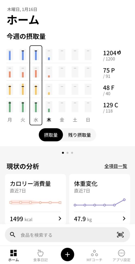Screen dimensions: 135x264
Task: Open the 食事日記 apple icon
Action: [40, 253]
